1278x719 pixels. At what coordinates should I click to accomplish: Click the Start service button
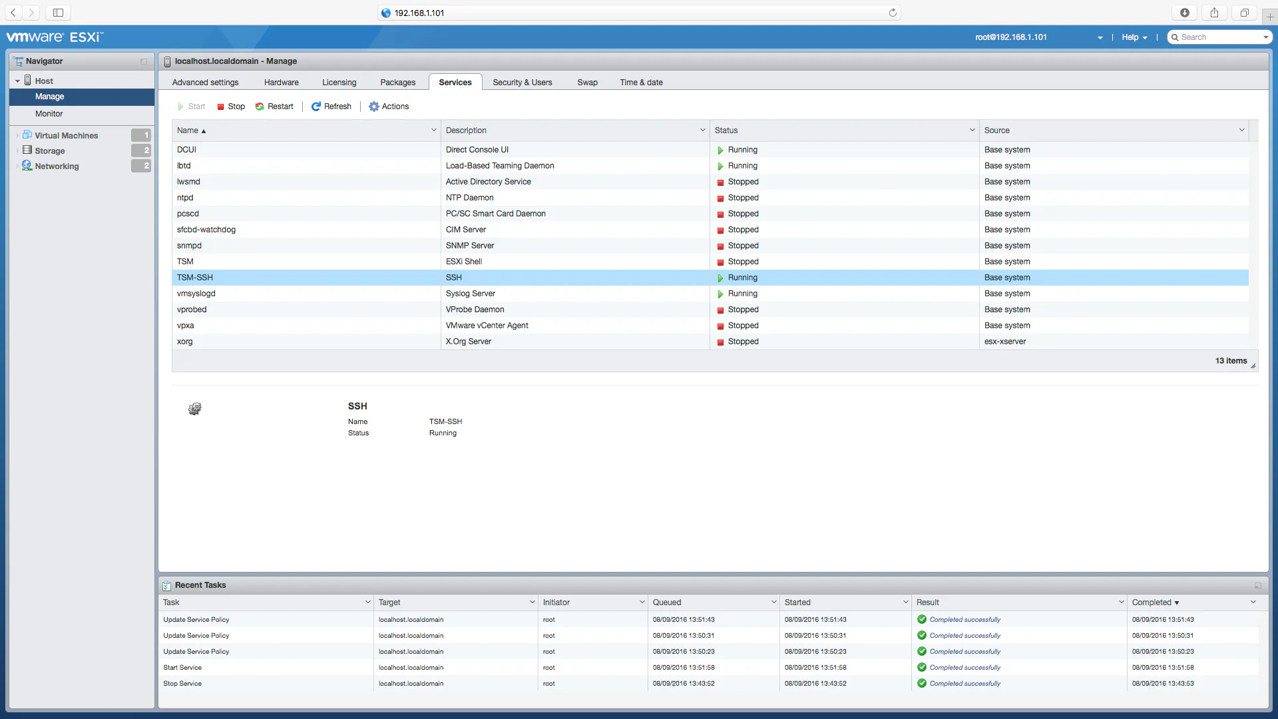pos(191,107)
